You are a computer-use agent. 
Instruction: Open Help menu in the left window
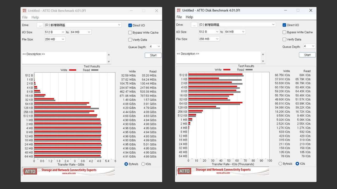pos(35,17)
